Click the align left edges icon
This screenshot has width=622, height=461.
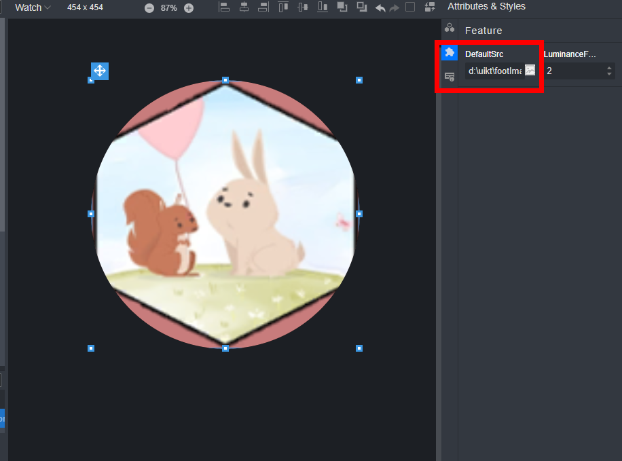point(225,7)
